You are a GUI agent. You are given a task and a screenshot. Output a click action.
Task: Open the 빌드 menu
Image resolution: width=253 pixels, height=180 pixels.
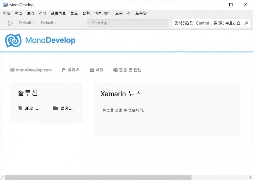coord(74,13)
